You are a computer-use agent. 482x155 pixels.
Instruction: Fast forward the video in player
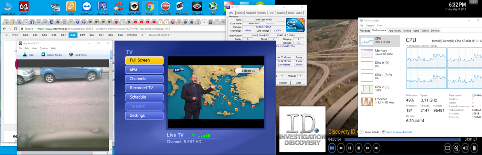pos(368,148)
